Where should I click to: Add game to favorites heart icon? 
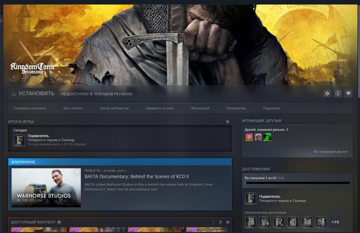tap(348, 94)
